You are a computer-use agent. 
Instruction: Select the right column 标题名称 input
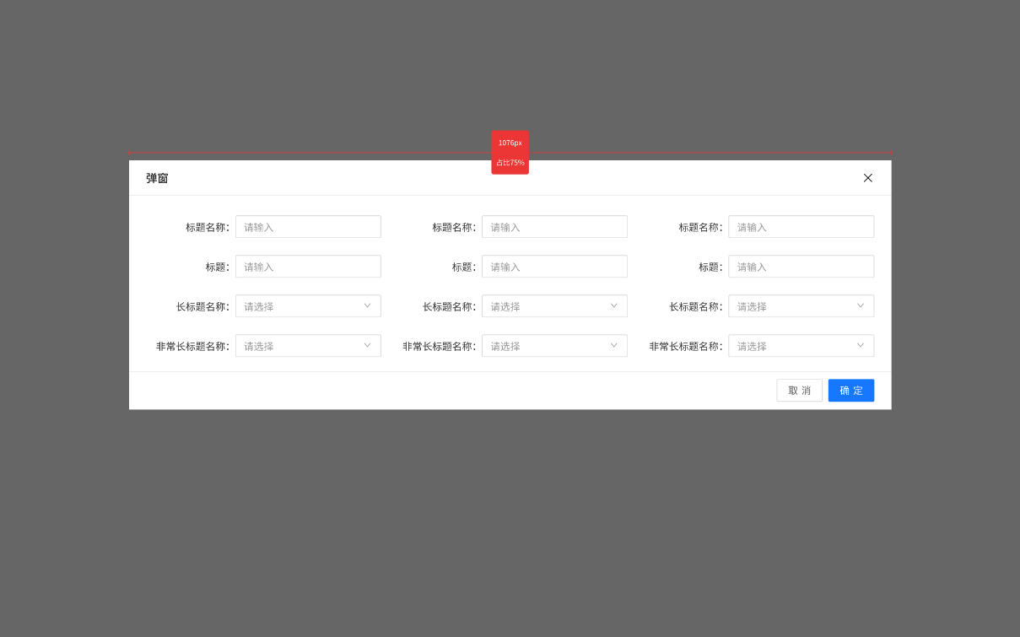(x=801, y=227)
